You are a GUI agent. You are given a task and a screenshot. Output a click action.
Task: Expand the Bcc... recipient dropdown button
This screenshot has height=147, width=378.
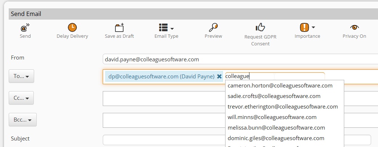point(23,120)
